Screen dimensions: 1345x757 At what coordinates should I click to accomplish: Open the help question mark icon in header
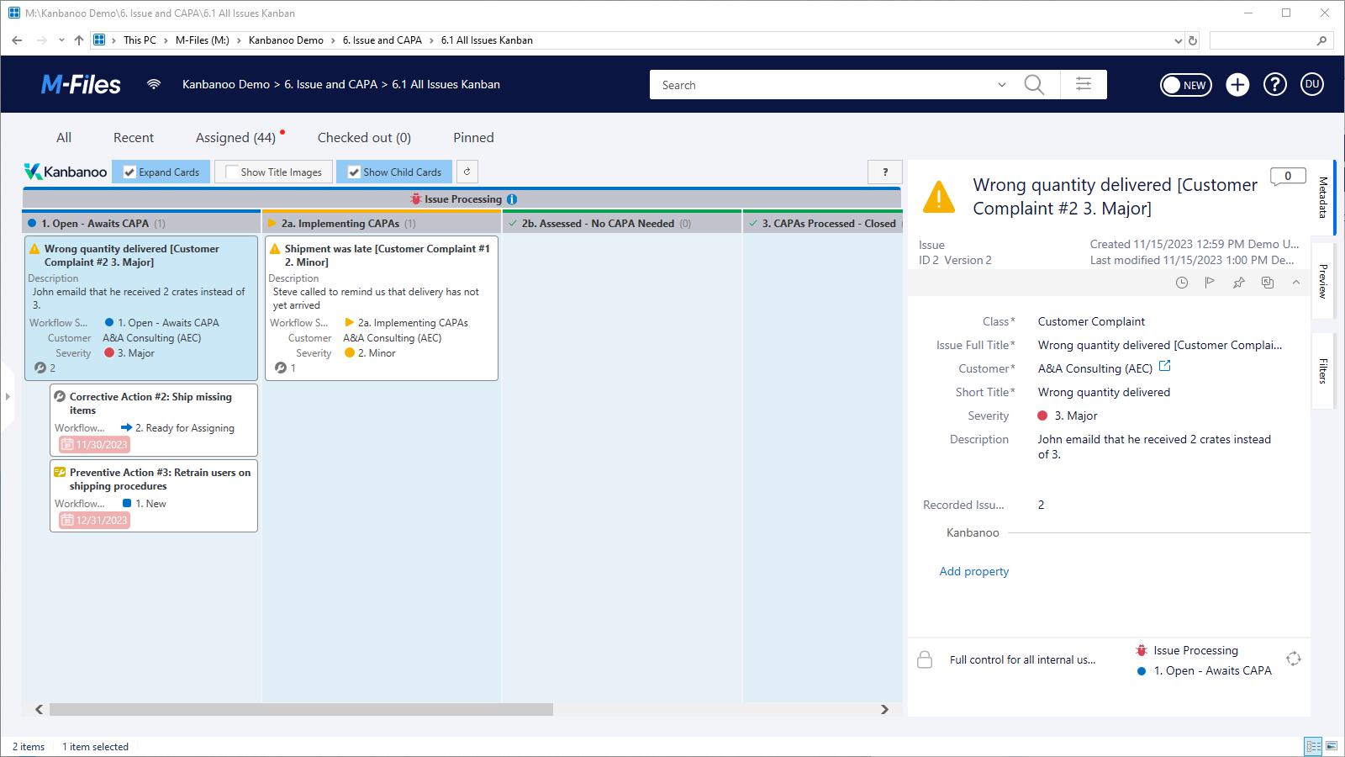(x=1275, y=84)
